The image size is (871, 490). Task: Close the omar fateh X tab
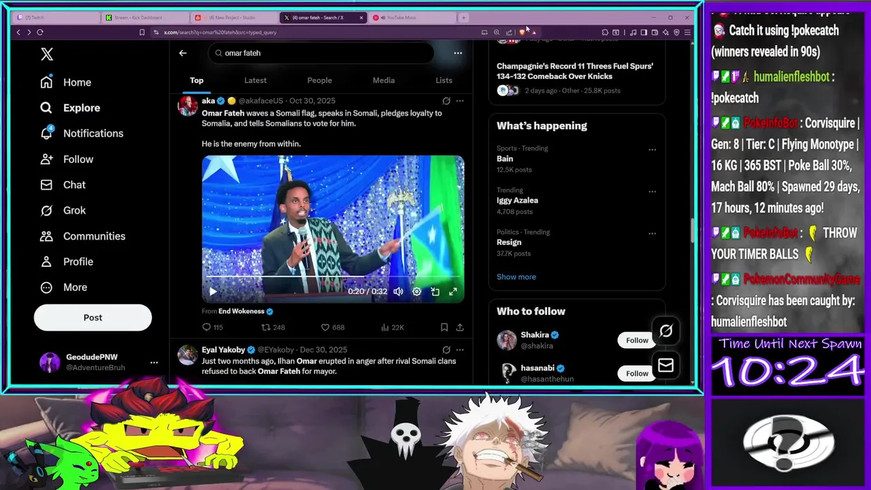[x=361, y=18]
